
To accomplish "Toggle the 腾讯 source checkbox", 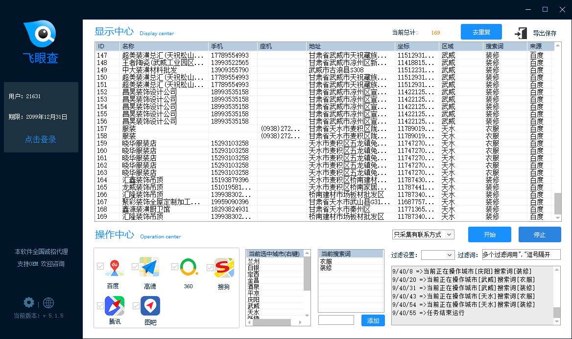I will click(100, 305).
